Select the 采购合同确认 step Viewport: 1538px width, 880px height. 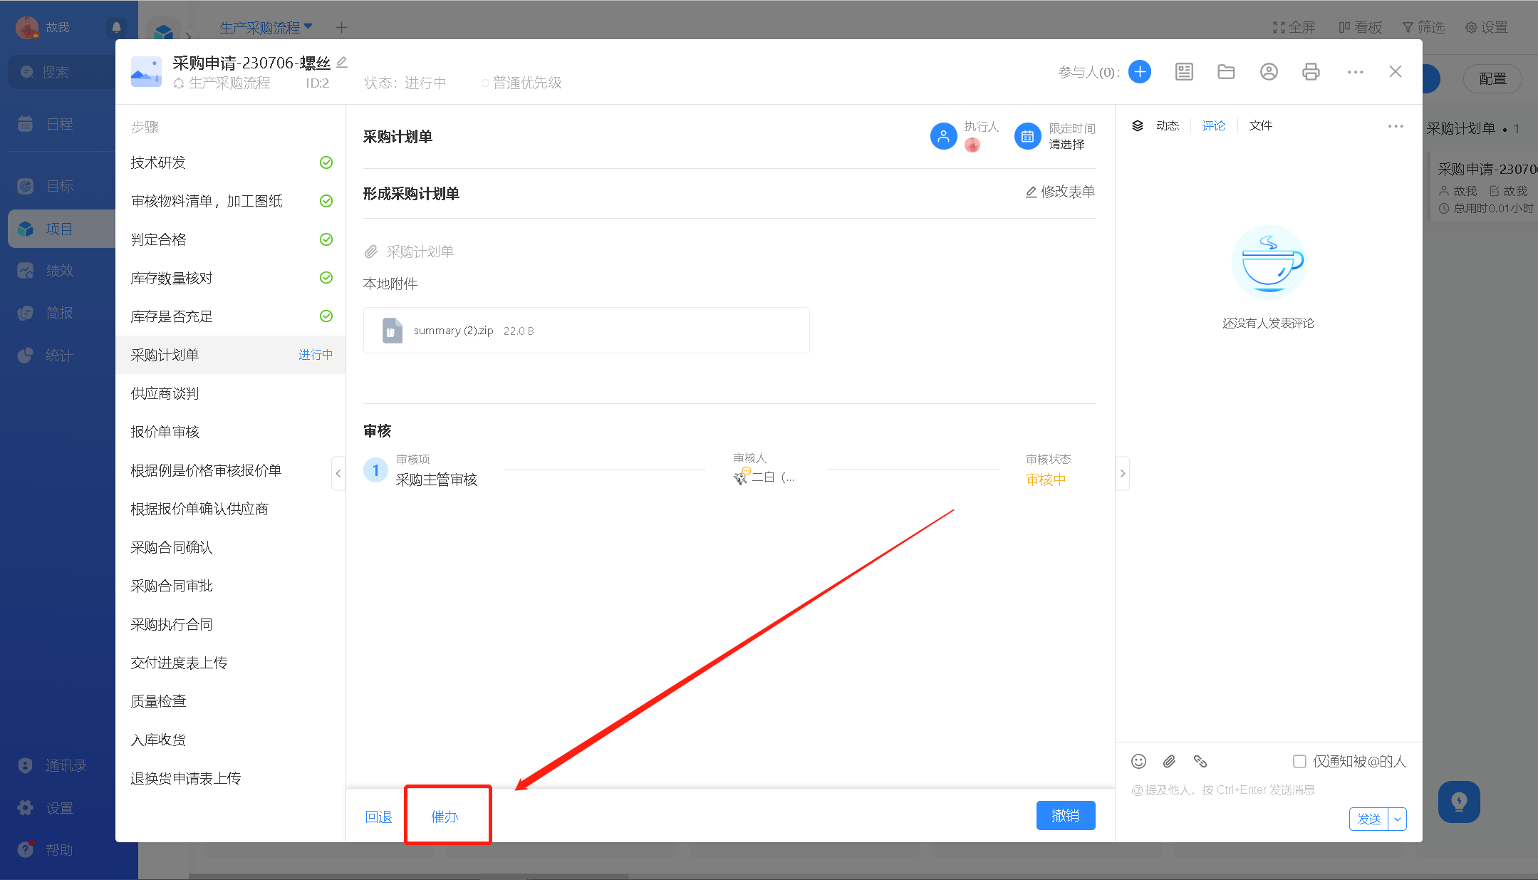pyautogui.click(x=230, y=547)
